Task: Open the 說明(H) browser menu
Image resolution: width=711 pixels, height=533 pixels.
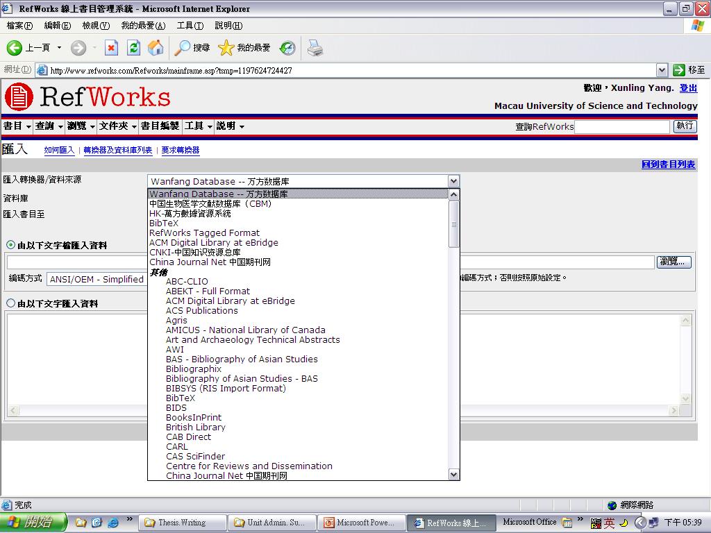Action: (228, 26)
